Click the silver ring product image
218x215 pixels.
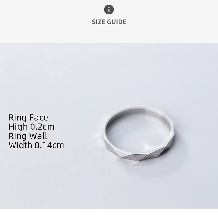coord(138,134)
